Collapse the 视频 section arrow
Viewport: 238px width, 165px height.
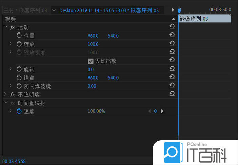pos(174,19)
